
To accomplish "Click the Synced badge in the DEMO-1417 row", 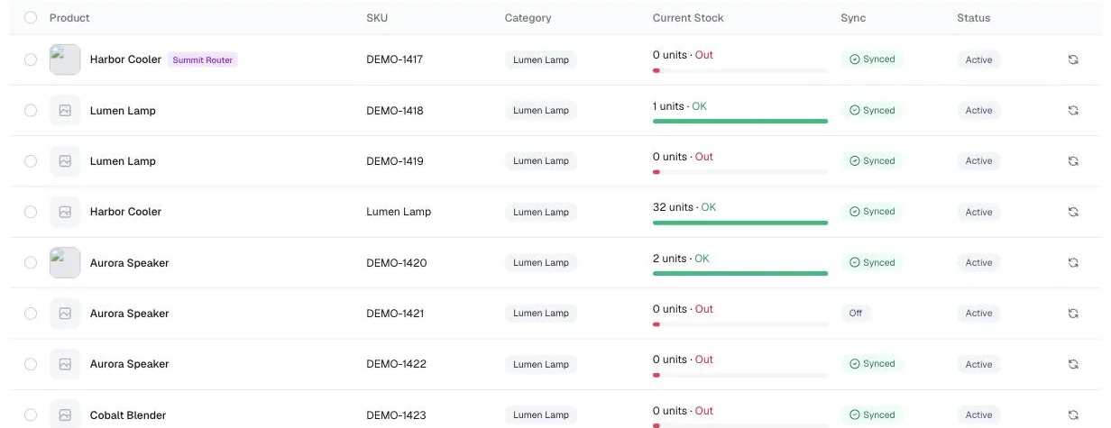I will click(872, 59).
